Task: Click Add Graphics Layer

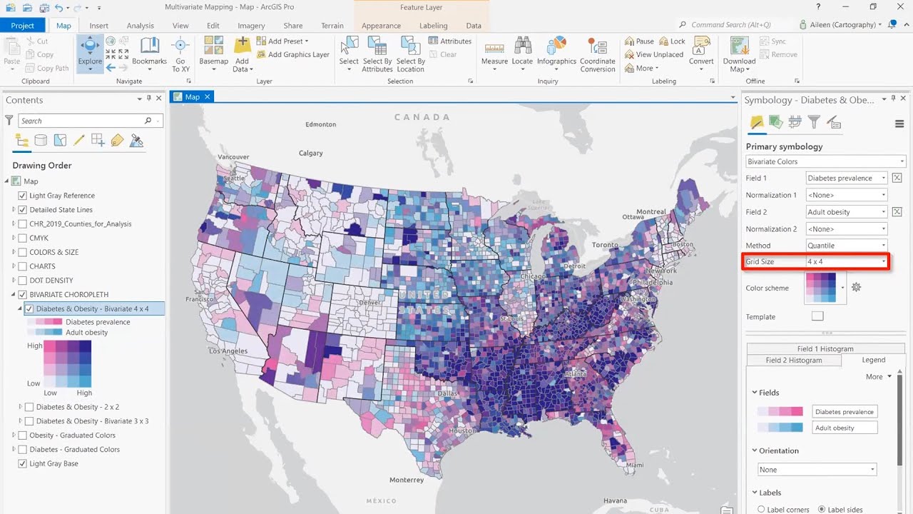Action: (x=293, y=54)
